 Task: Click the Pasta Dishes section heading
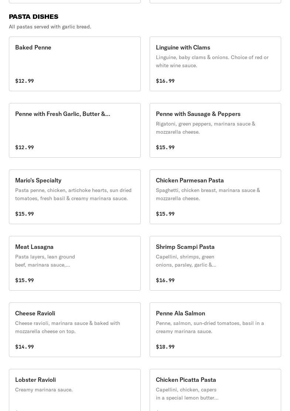[34, 17]
